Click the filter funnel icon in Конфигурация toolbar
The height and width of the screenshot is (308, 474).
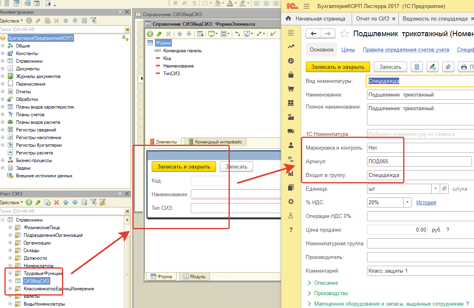[x=94, y=21]
